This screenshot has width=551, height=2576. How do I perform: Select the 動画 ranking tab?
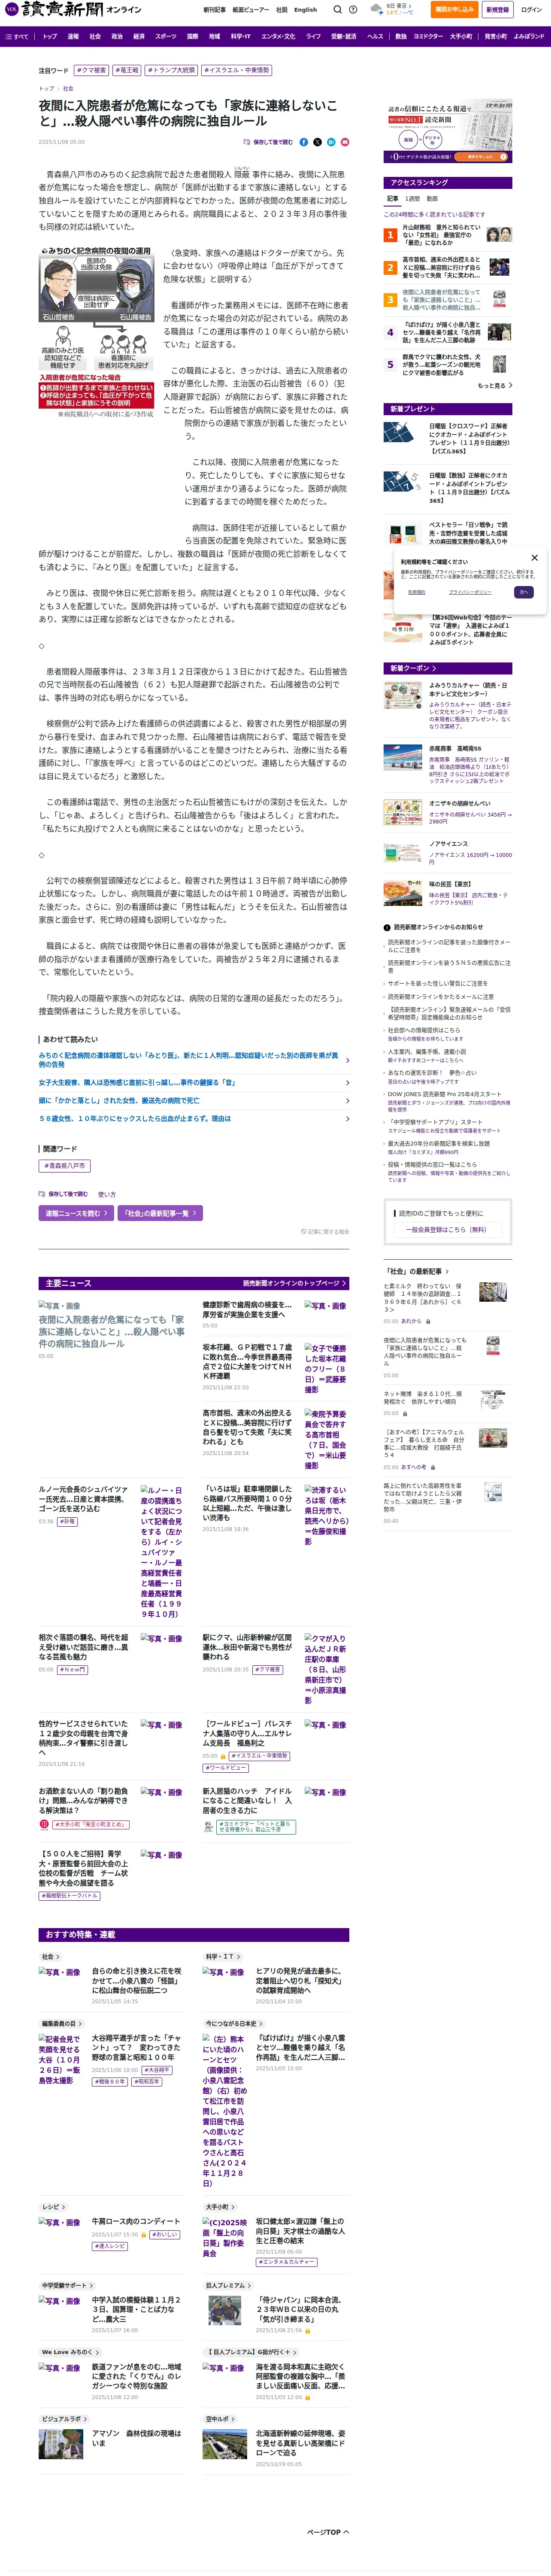click(432, 199)
